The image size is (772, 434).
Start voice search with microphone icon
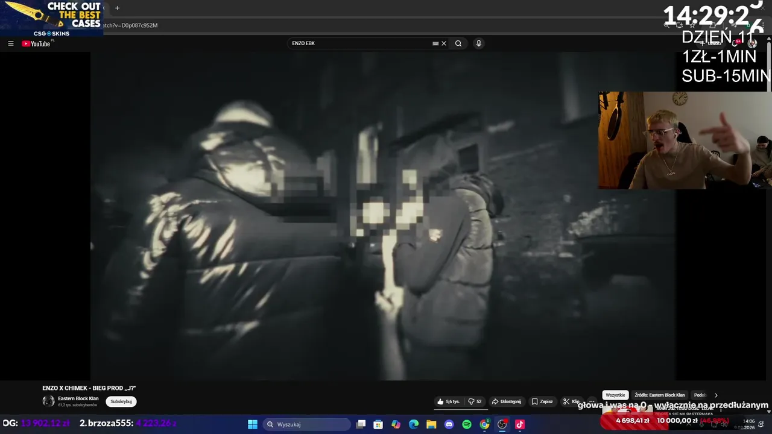coord(478,43)
